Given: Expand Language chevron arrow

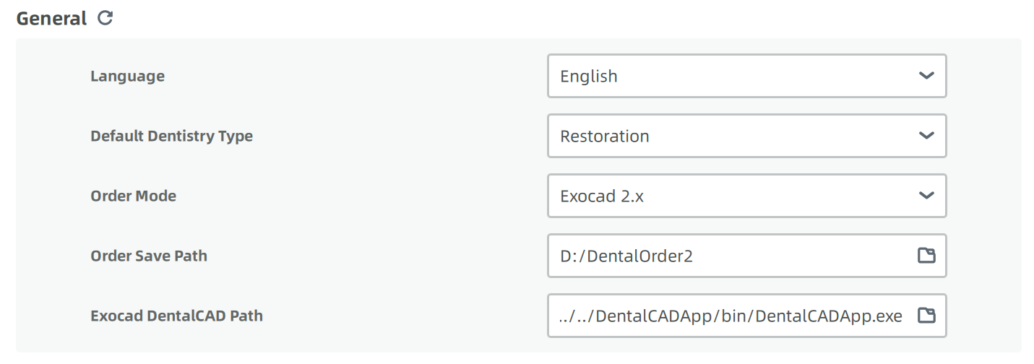Looking at the screenshot, I should point(926,76).
